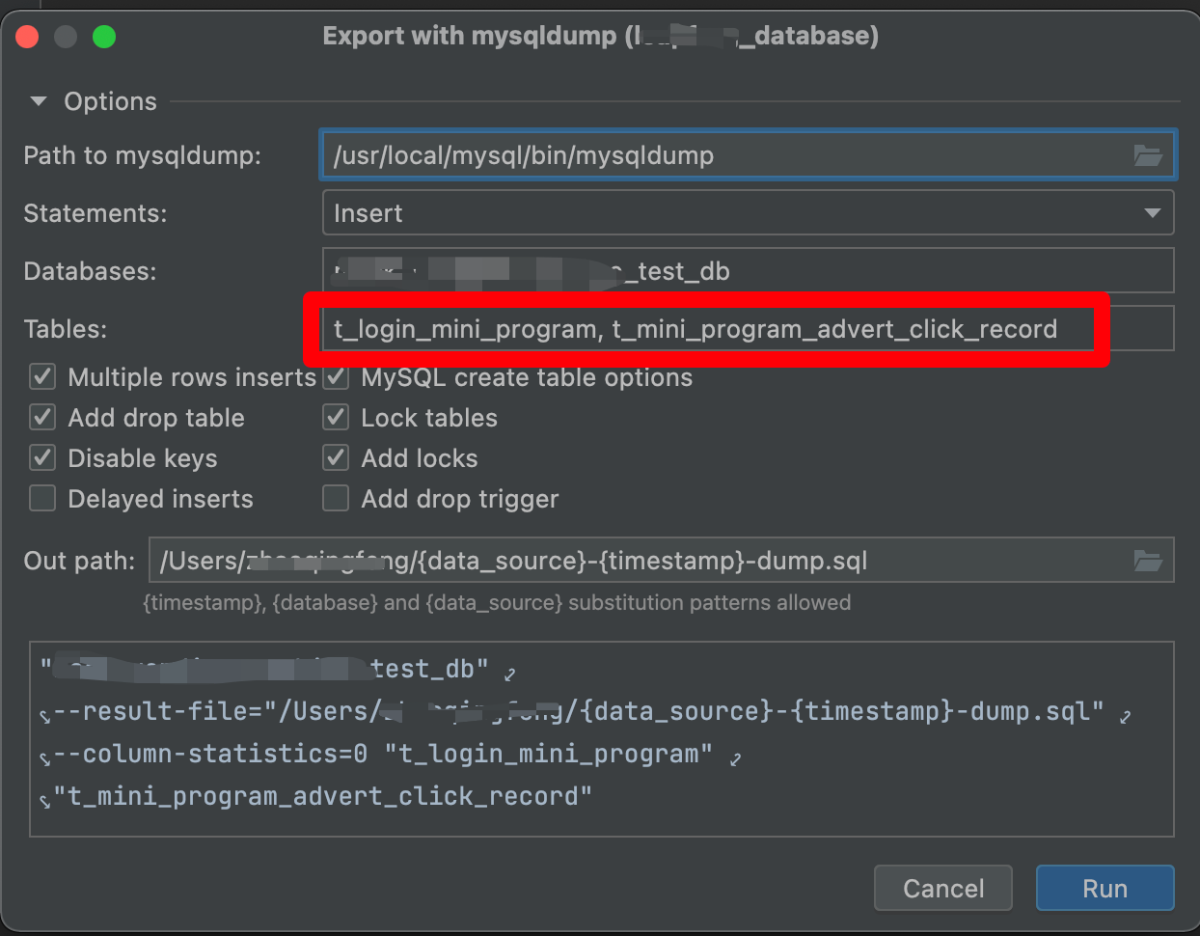This screenshot has width=1200, height=936.
Task: Collapse the Options section
Action: coord(38,100)
